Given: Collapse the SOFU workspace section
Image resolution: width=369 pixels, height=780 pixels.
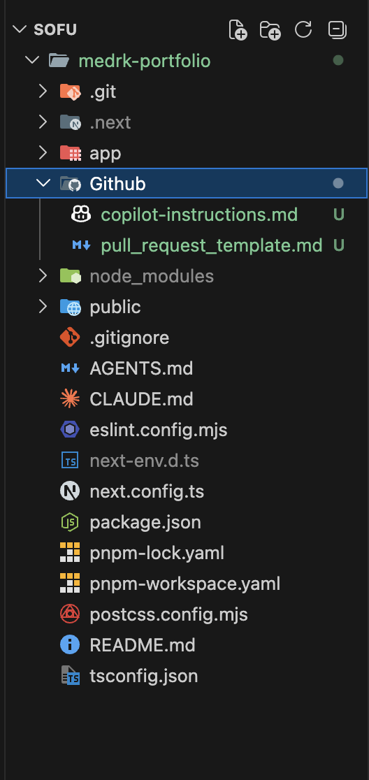Looking at the screenshot, I should pos(20,29).
